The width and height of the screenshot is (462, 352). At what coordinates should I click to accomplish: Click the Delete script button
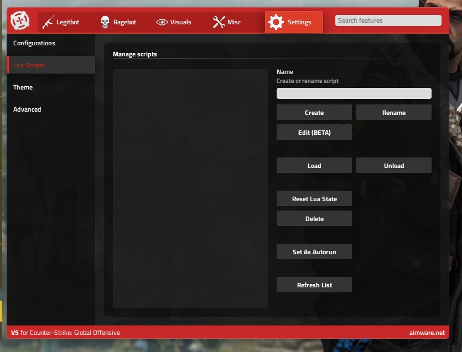(x=314, y=219)
